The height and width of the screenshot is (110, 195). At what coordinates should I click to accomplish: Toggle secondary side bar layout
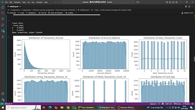point(176,2)
